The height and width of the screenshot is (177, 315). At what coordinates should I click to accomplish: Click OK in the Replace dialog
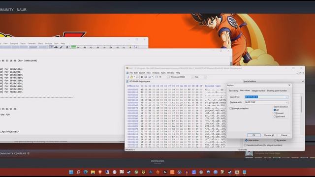click(x=254, y=135)
